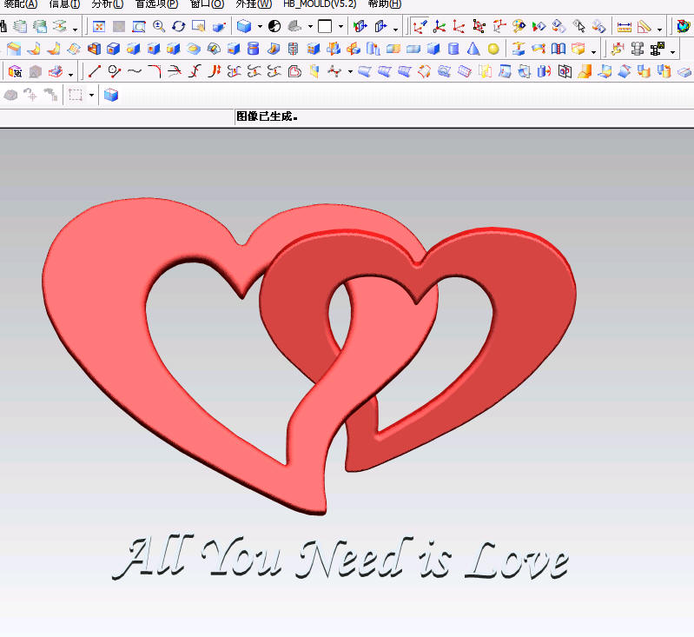The height and width of the screenshot is (637, 694).
Task: Click the Measure Angle icon
Action: click(x=644, y=27)
